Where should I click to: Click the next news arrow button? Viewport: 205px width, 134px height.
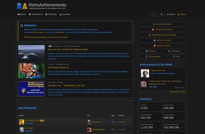point(129,101)
